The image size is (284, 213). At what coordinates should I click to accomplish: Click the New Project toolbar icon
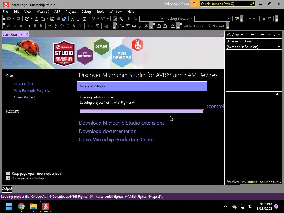click(x=27, y=19)
